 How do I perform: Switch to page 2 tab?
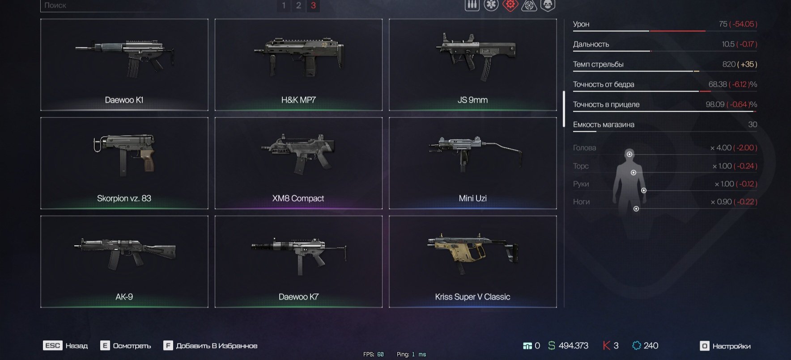pyautogui.click(x=298, y=5)
